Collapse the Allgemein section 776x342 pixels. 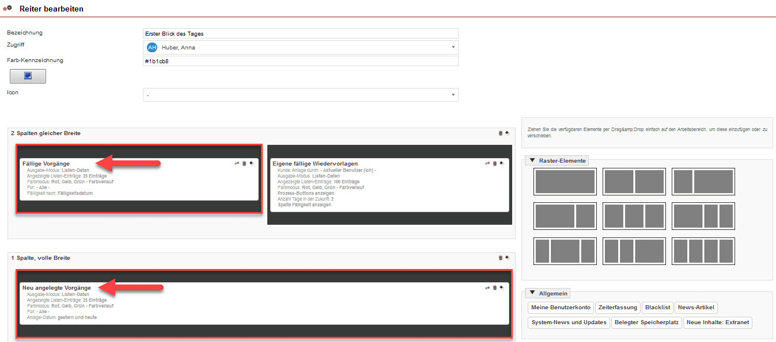pyautogui.click(x=532, y=294)
